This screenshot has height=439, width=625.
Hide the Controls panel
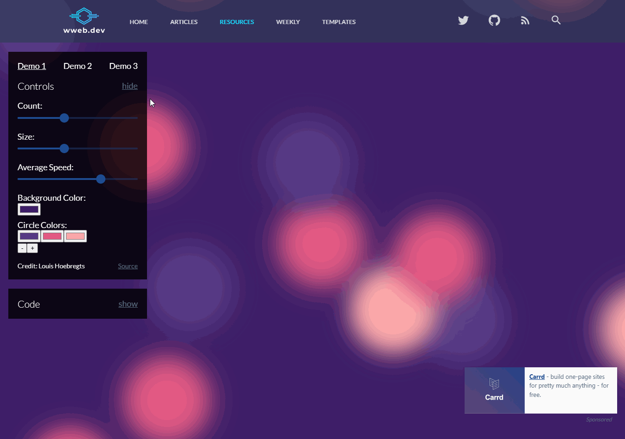pos(130,86)
